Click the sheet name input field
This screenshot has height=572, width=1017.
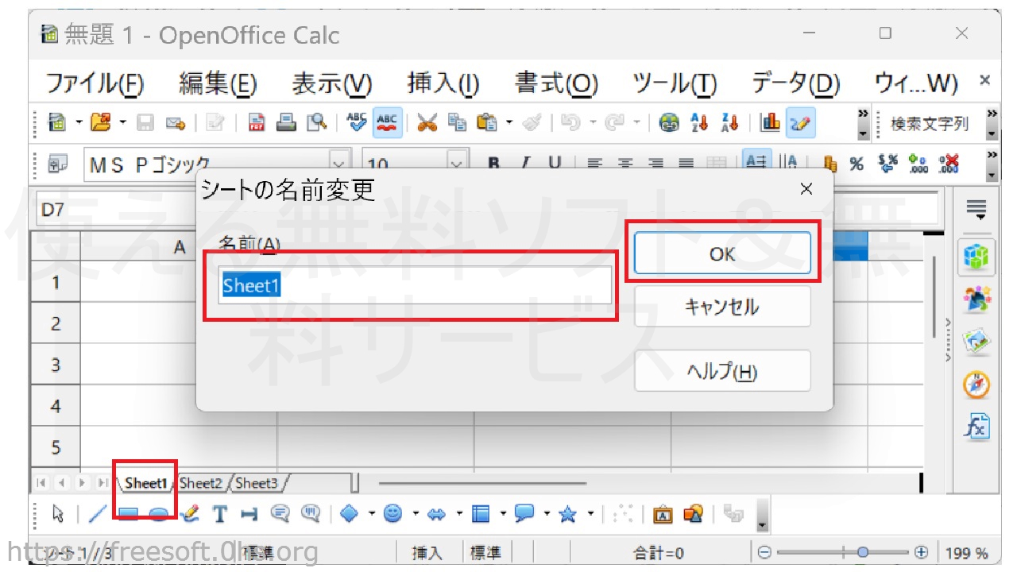(413, 285)
